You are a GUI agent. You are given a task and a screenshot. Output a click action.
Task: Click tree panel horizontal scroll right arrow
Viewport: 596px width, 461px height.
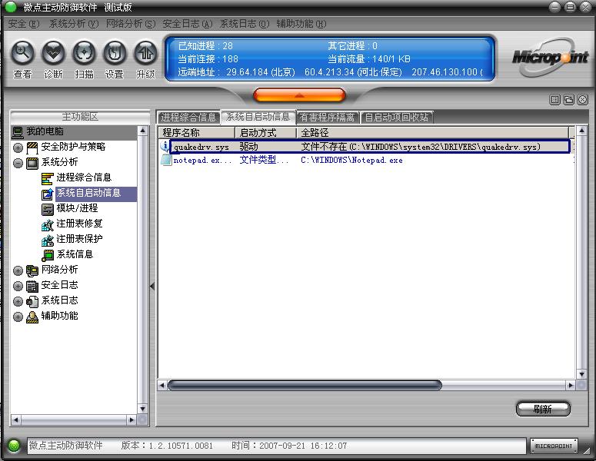[x=132, y=420]
